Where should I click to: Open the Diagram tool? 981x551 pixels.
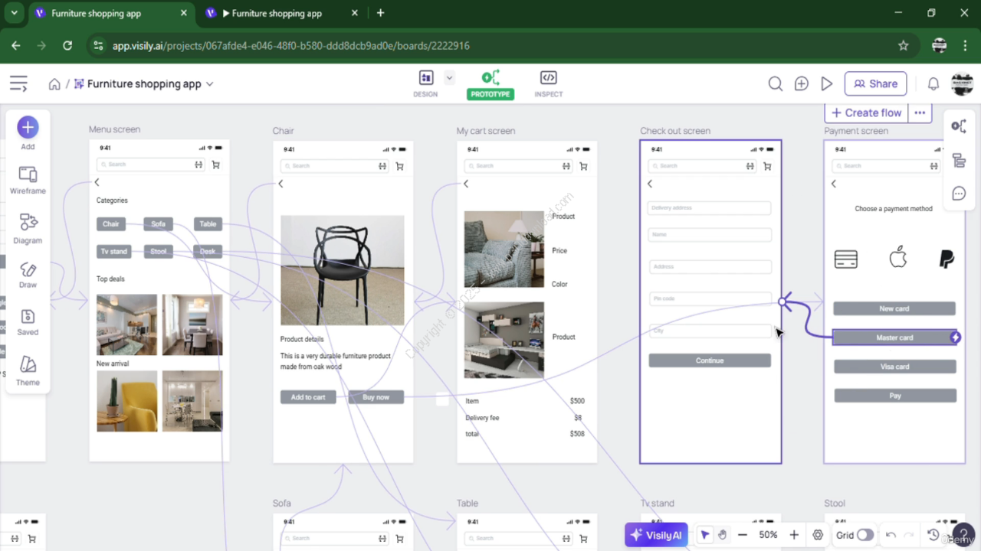pyautogui.click(x=28, y=228)
